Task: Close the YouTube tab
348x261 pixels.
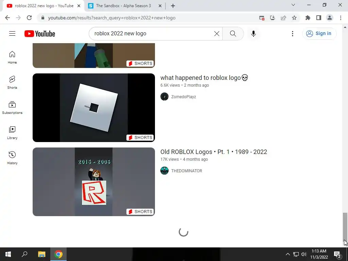Action: (x=79, y=6)
